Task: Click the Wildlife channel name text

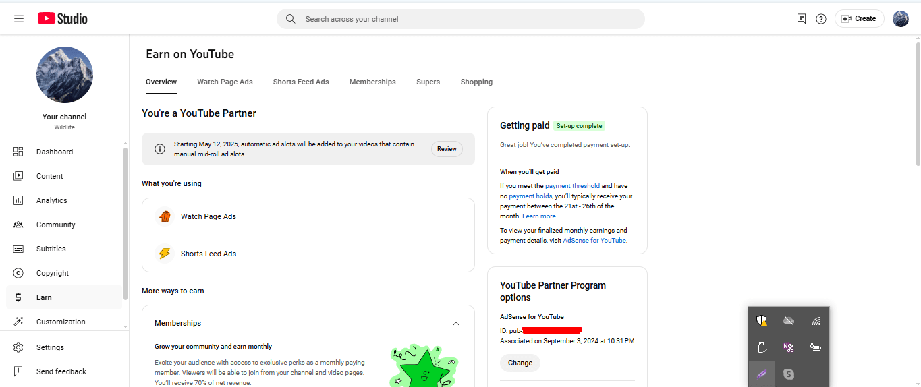Action: point(65,127)
